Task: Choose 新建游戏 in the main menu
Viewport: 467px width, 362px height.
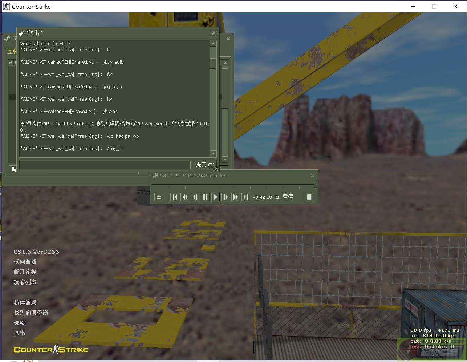Action: point(25,302)
